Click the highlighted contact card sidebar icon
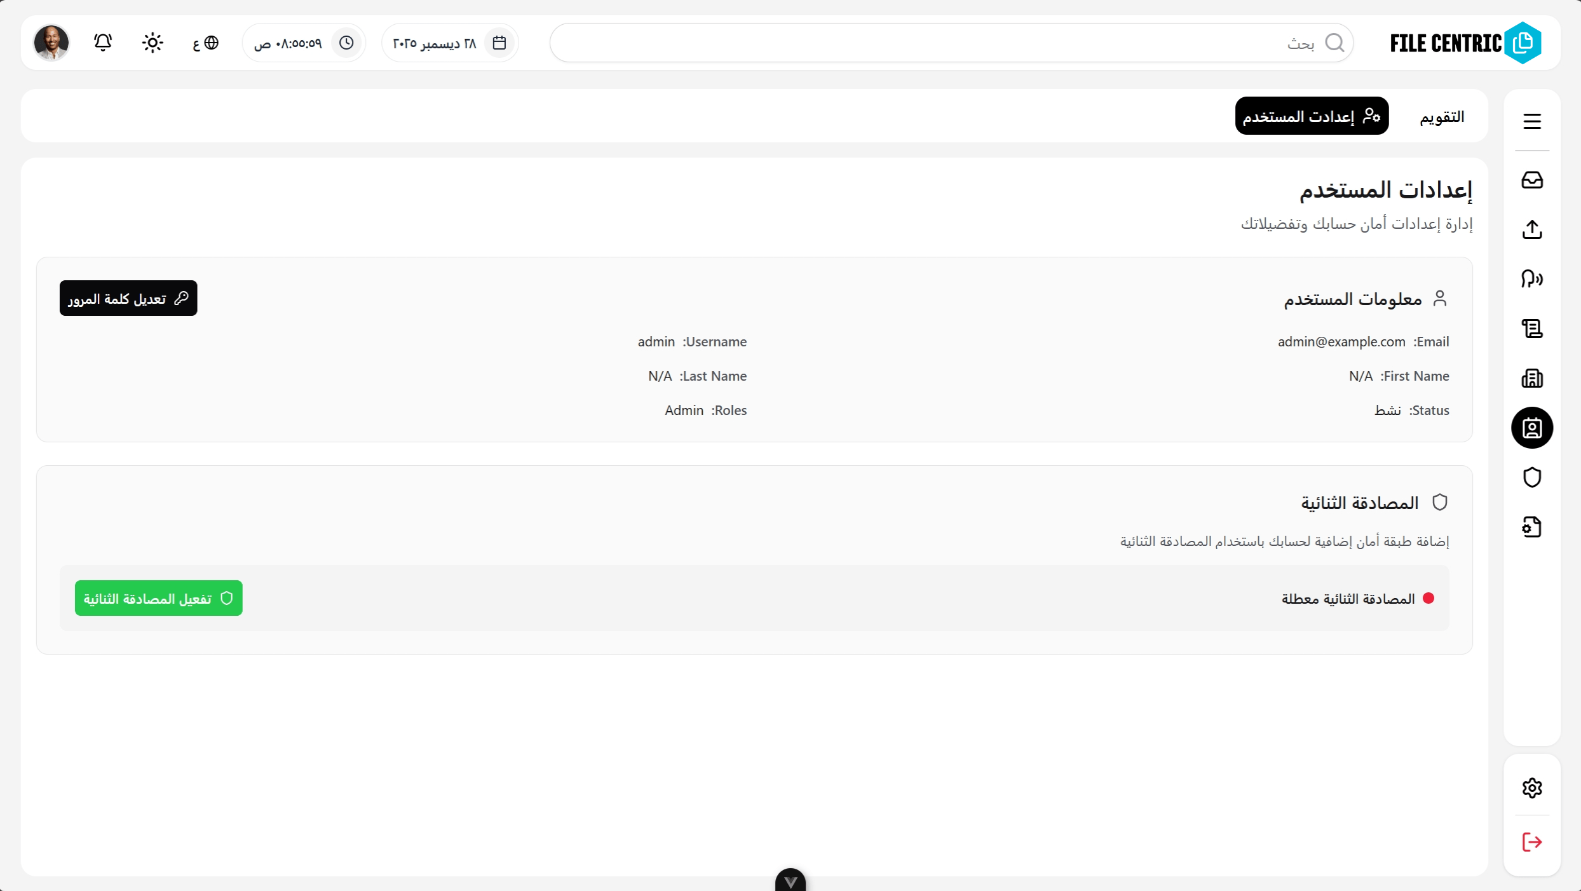 1531,428
